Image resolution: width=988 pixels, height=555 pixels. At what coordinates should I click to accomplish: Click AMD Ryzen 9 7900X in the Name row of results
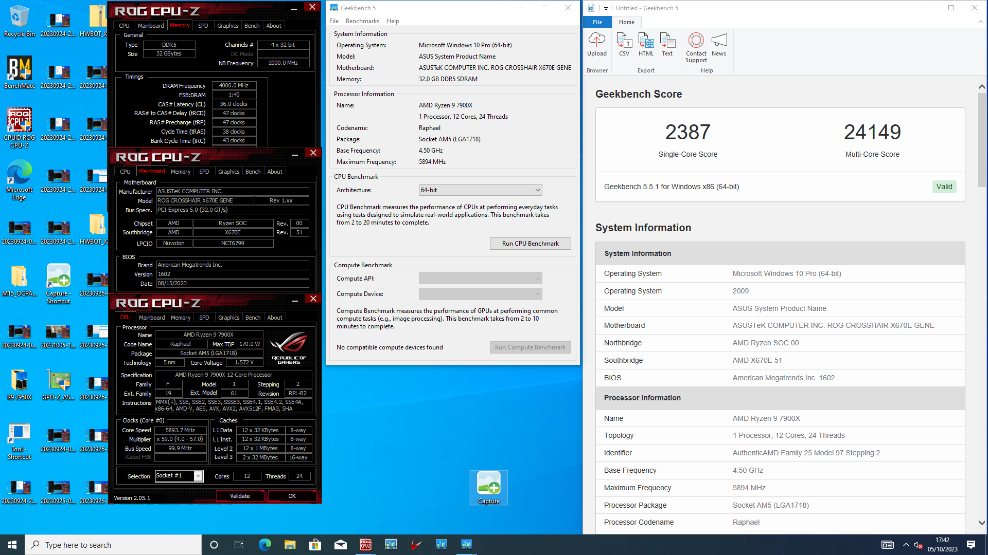(x=766, y=418)
